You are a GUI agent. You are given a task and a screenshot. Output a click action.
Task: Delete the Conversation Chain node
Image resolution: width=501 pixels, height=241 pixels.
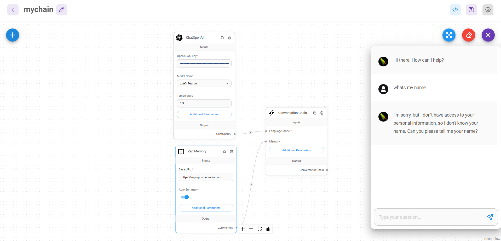[x=322, y=113]
